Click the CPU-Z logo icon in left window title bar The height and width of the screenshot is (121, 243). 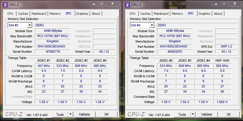pyautogui.click(x=5, y=5)
